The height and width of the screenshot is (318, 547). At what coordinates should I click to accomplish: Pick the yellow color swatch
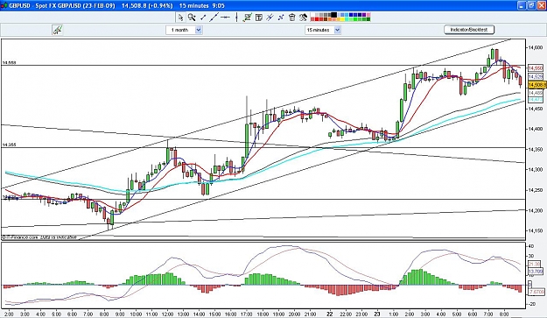(342, 19)
